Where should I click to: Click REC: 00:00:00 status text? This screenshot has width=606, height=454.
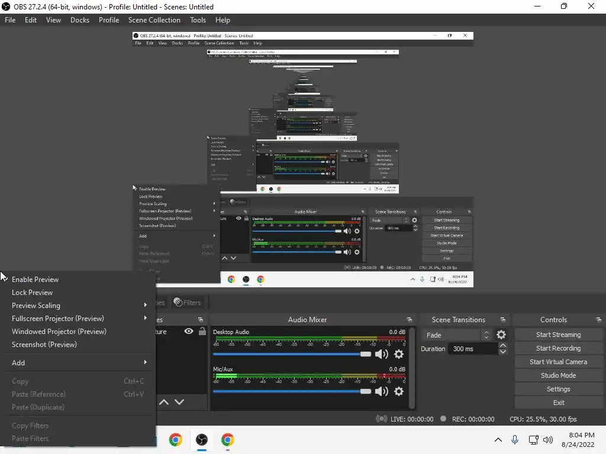click(x=473, y=419)
